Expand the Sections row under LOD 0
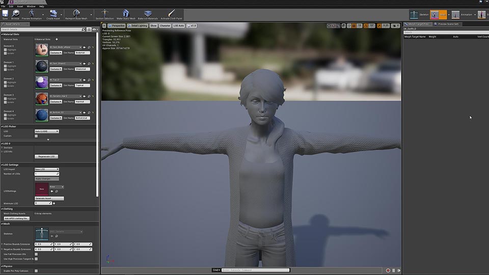Screen dimensions: 489x275 2,148
